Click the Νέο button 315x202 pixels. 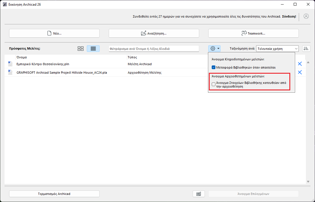54,33
